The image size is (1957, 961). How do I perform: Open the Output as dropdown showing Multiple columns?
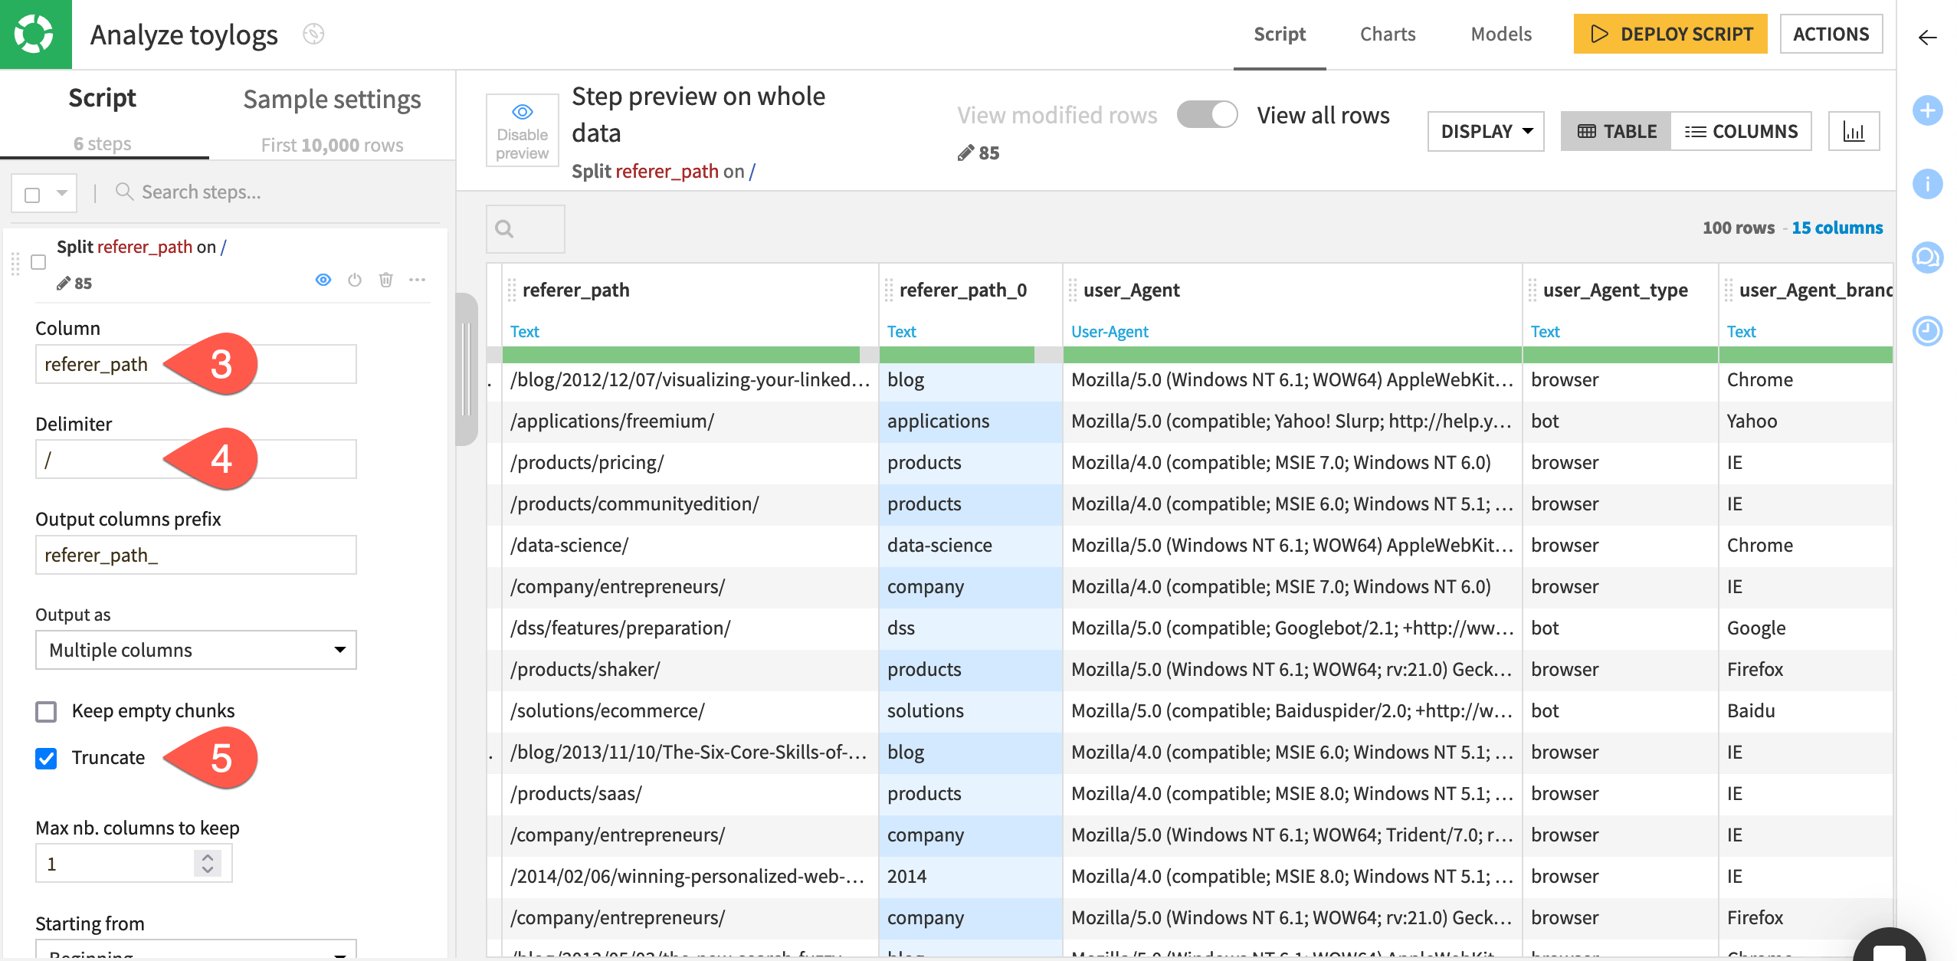pyautogui.click(x=195, y=650)
